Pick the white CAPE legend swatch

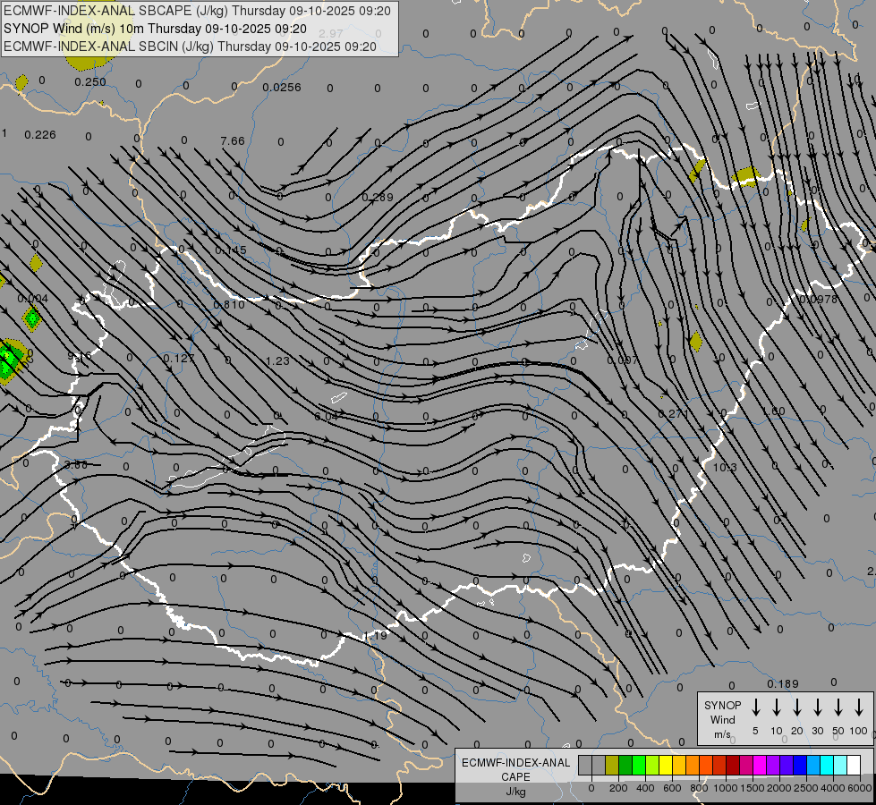[x=854, y=765]
